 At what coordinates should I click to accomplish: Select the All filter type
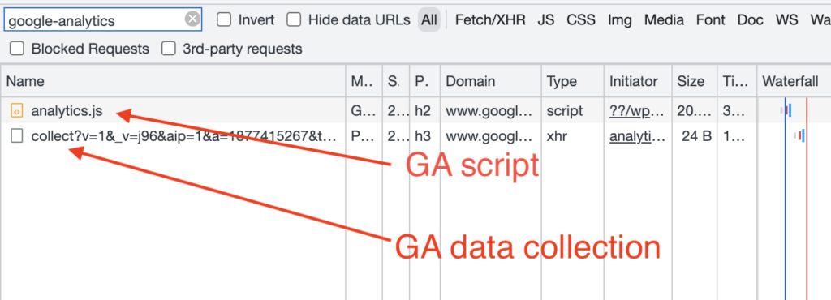point(428,20)
